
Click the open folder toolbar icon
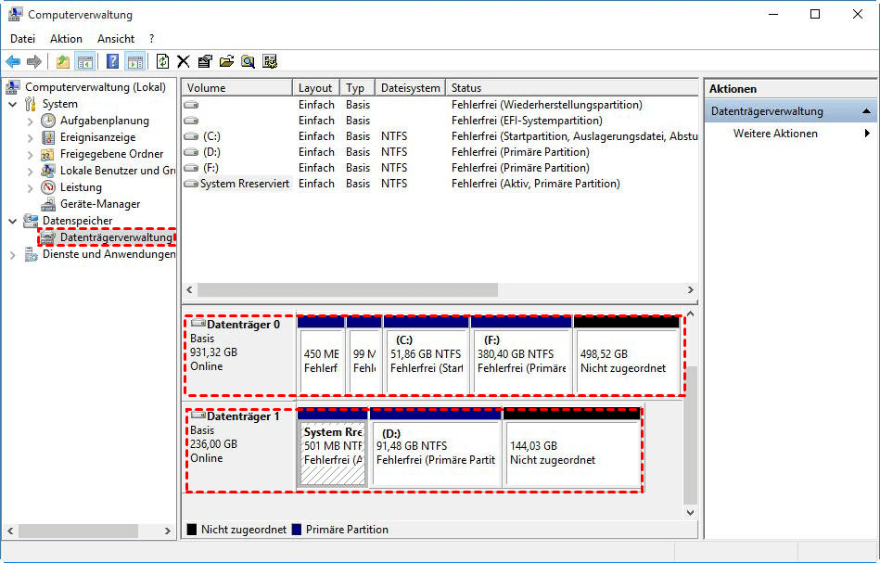(226, 62)
